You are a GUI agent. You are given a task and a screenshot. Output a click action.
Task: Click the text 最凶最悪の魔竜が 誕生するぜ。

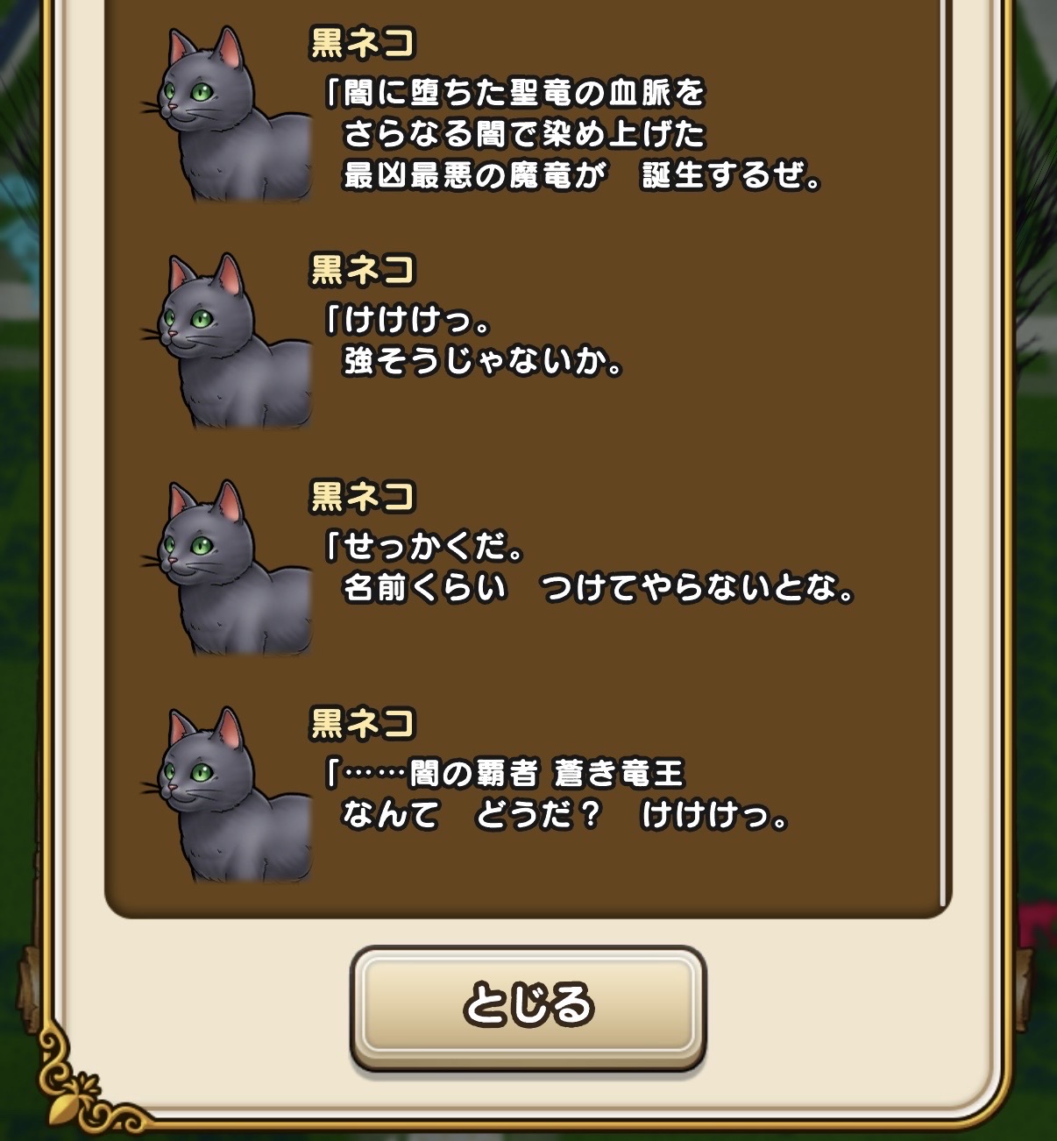(583, 176)
